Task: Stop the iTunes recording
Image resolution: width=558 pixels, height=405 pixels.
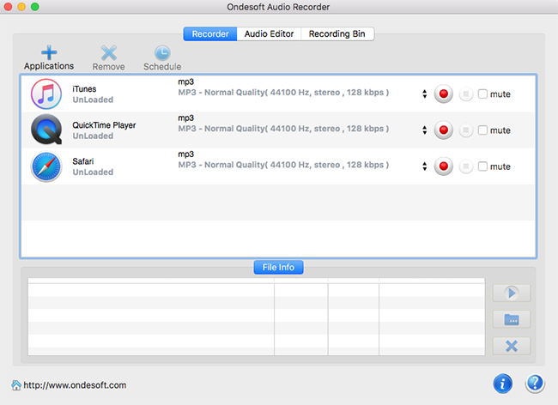Action: point(466,94)
